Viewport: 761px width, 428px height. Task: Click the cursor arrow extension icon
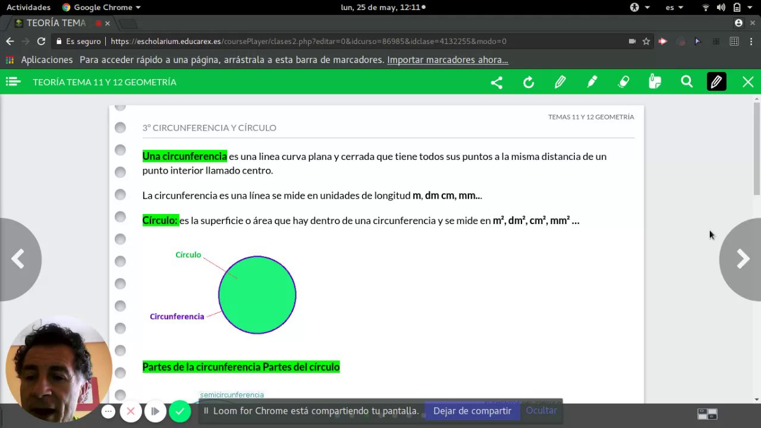698,41
